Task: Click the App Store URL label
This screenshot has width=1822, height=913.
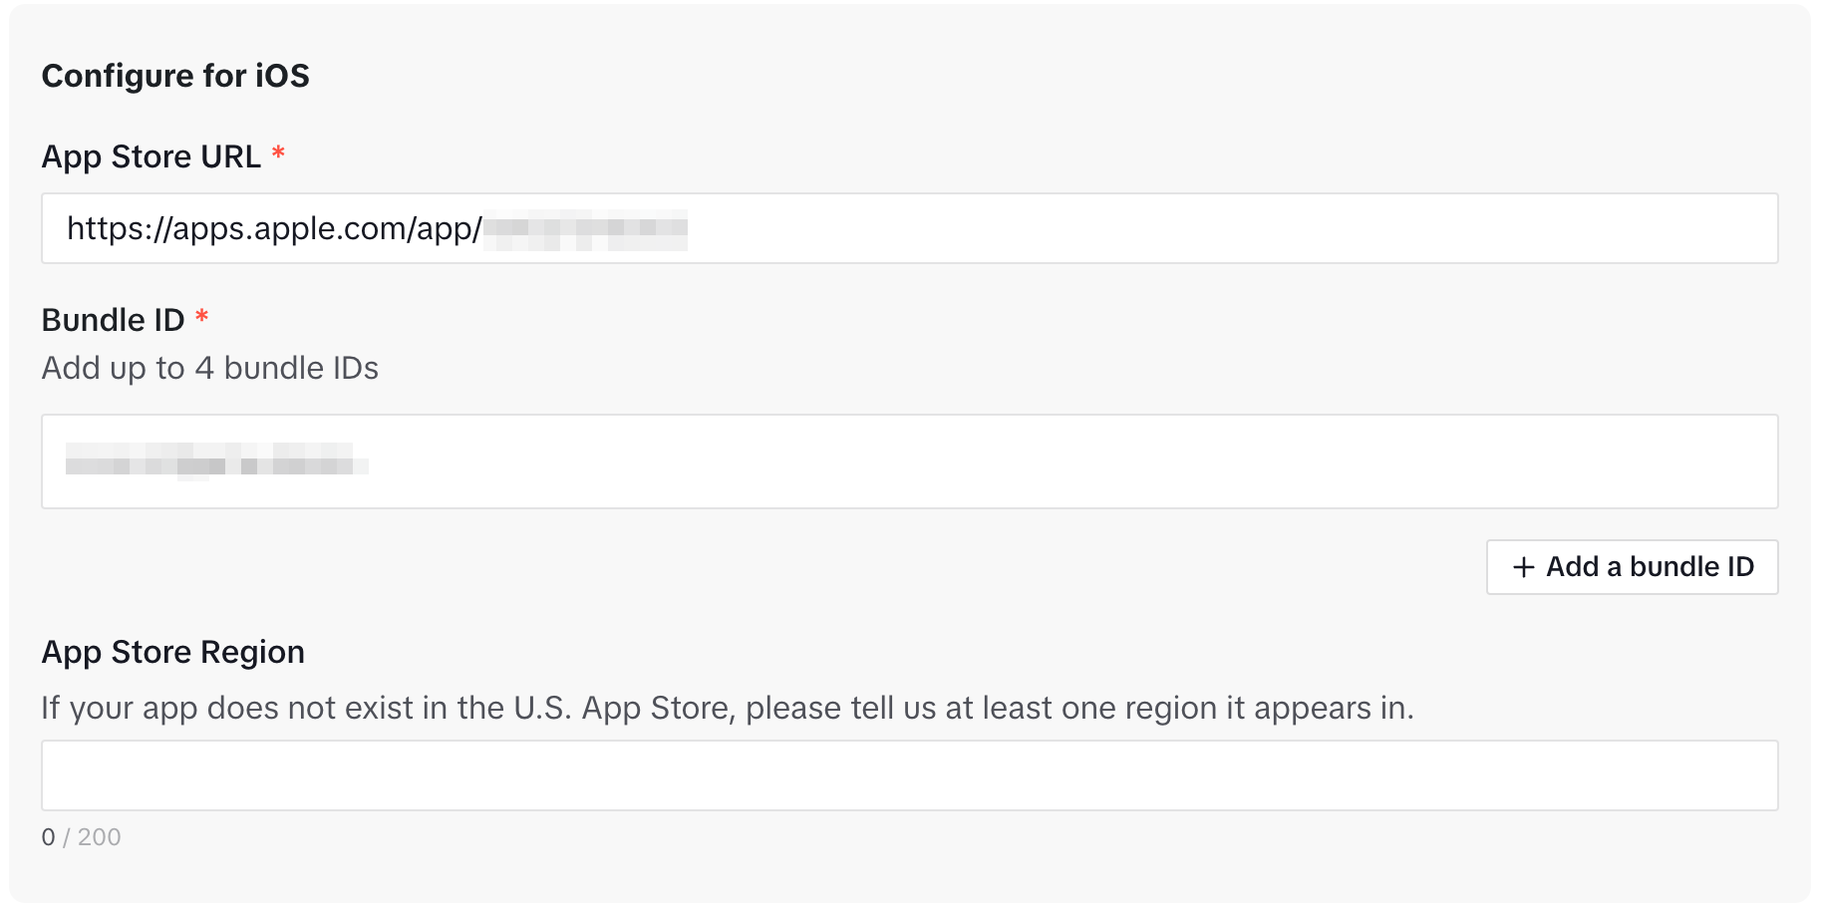Action: coord(152,156)
